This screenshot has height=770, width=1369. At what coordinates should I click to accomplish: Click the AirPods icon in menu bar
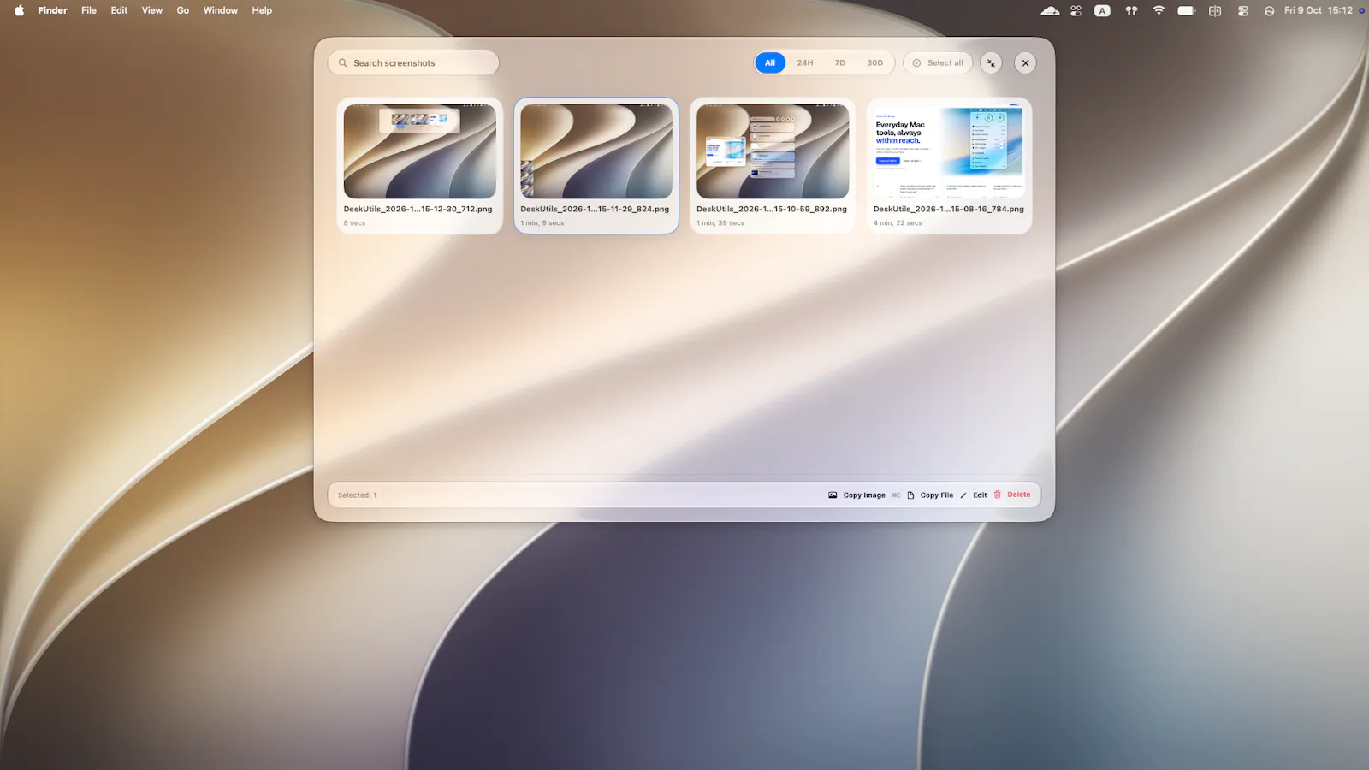coord(1131,10)
